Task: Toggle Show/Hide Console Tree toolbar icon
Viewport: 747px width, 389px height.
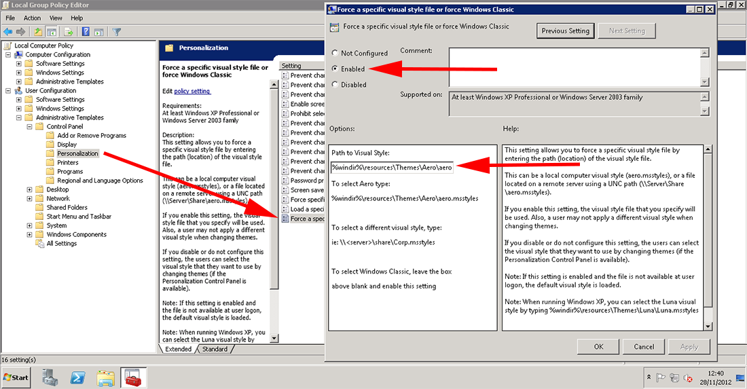Action: point(52,32)
